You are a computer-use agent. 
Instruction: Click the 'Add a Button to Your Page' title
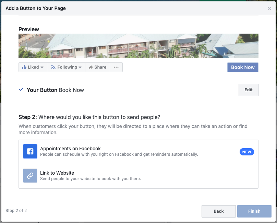click(x=36, y=8)
